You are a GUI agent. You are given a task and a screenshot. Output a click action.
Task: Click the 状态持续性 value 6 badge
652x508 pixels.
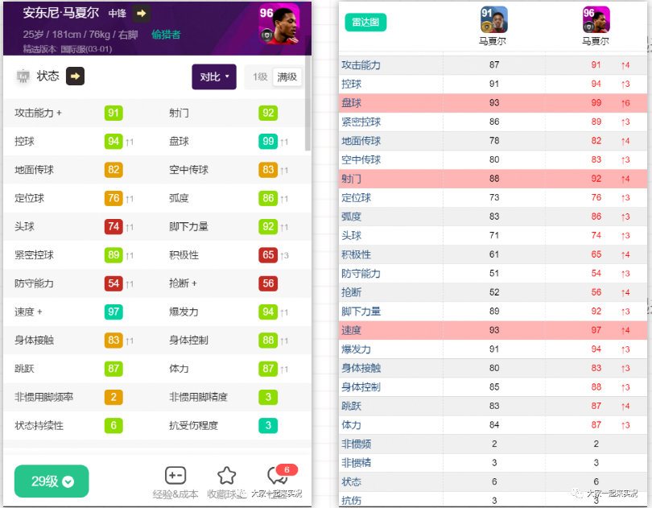click(113, 425)
